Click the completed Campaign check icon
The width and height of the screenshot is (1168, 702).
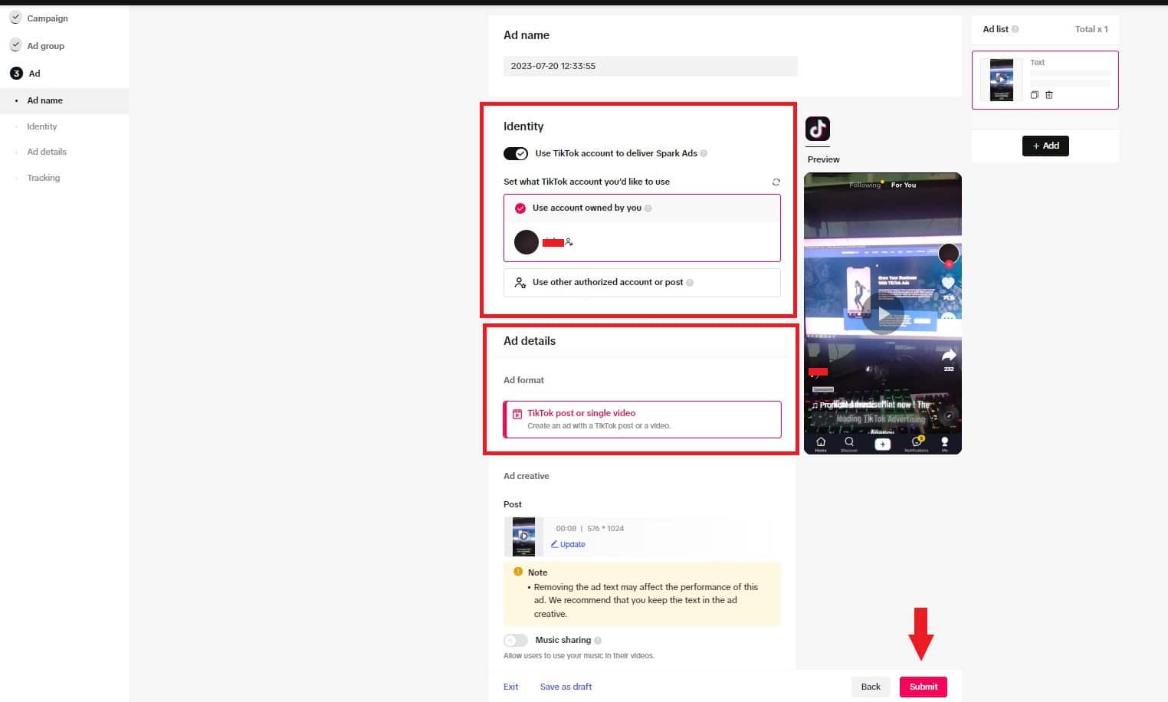(15, 18)
